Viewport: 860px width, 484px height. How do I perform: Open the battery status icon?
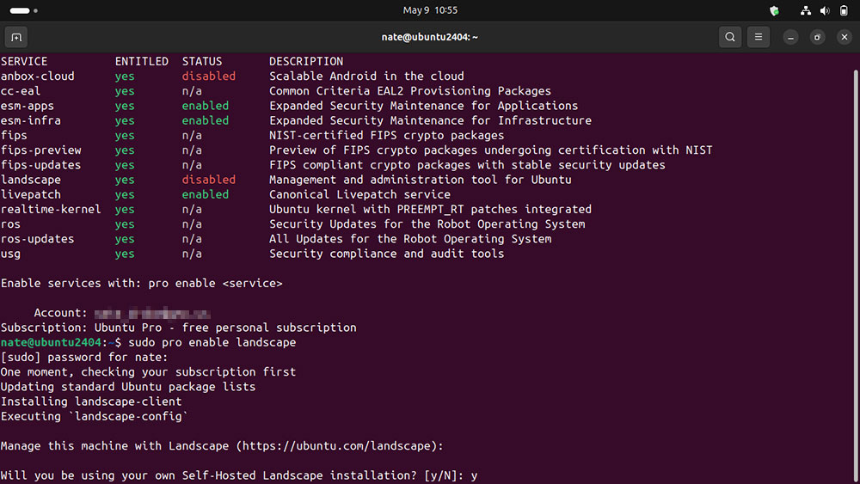pos(844,10)
